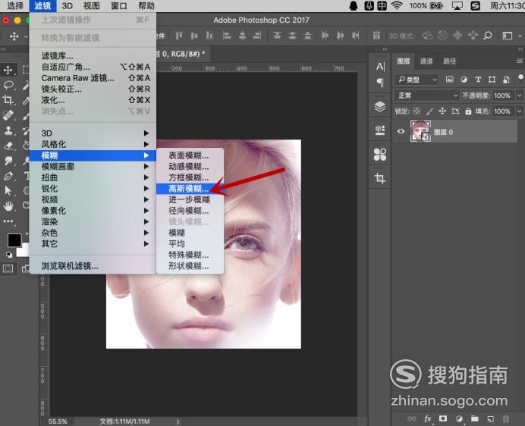Open the Swatches four-squares panel icon
Image resolution: width=525 pixels, height=426 pixels.
click(379, 155)
